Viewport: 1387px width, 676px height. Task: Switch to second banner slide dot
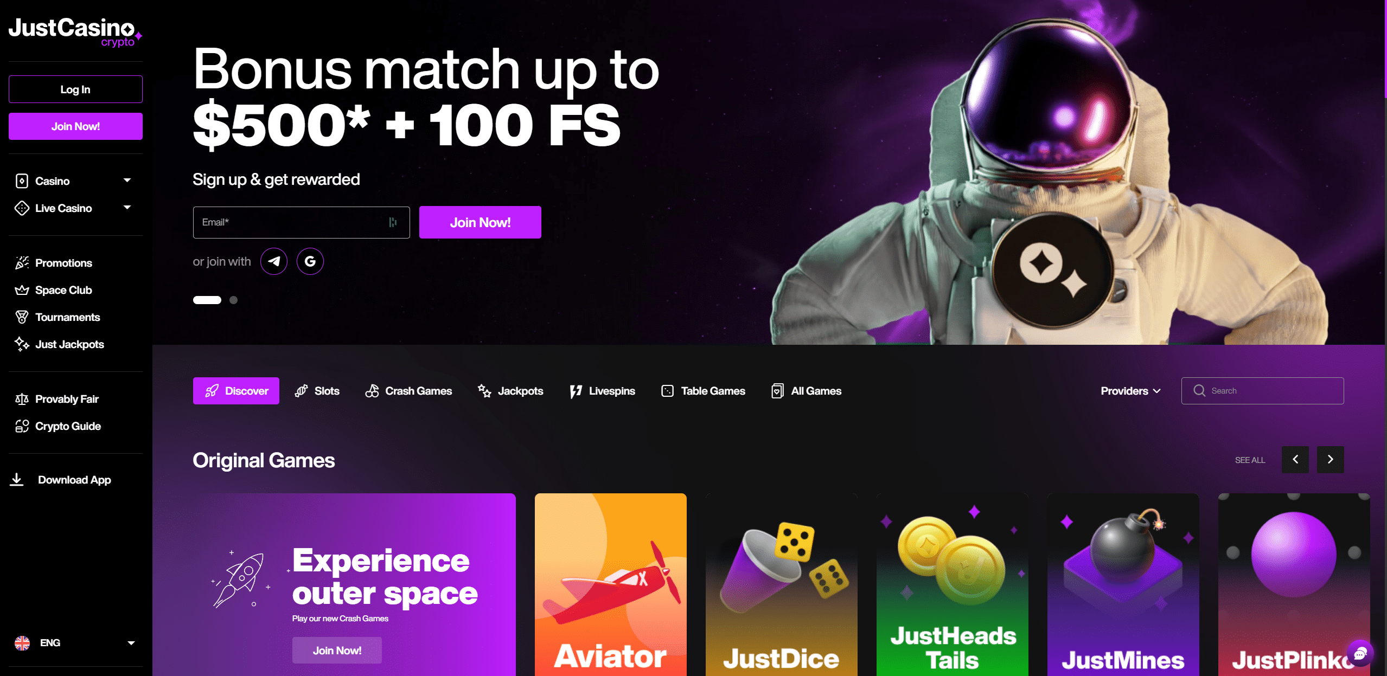tap(233, 300)
